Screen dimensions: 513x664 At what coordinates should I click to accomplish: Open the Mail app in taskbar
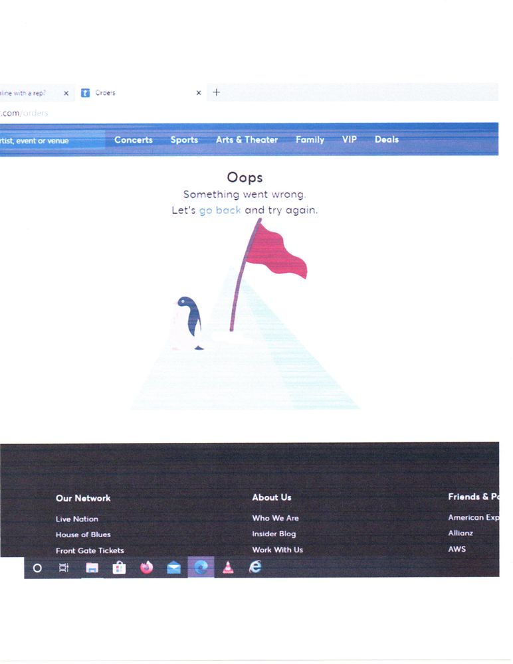[173, 568]
